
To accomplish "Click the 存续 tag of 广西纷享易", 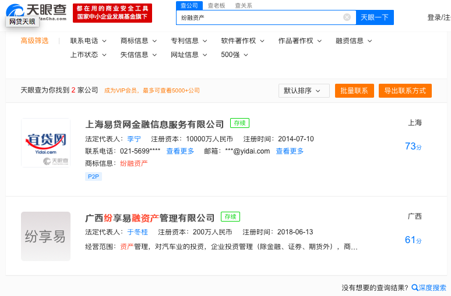I will tap(230, 216).
